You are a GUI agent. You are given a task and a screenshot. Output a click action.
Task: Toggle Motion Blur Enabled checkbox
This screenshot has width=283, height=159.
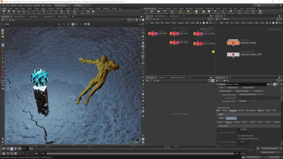point(239,130)
